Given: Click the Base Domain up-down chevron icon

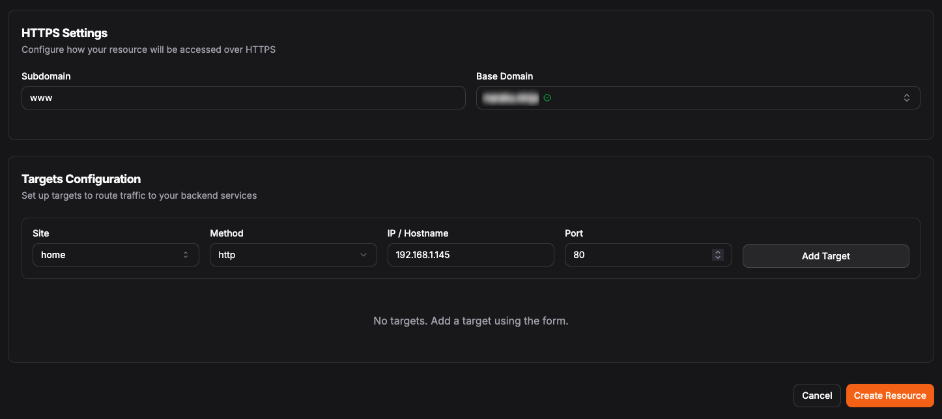Looking at the screenshot, I should pos(906,98).
